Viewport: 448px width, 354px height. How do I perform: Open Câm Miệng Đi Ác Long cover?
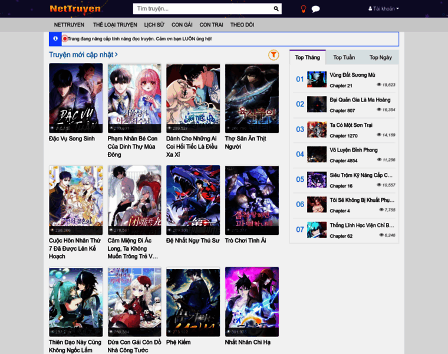pos(134,200)
